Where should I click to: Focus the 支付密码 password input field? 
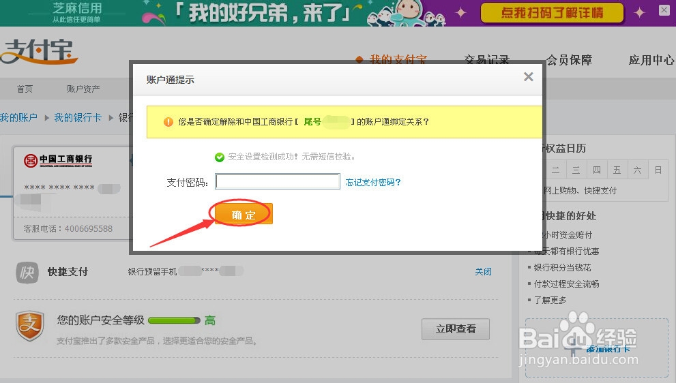278,181
